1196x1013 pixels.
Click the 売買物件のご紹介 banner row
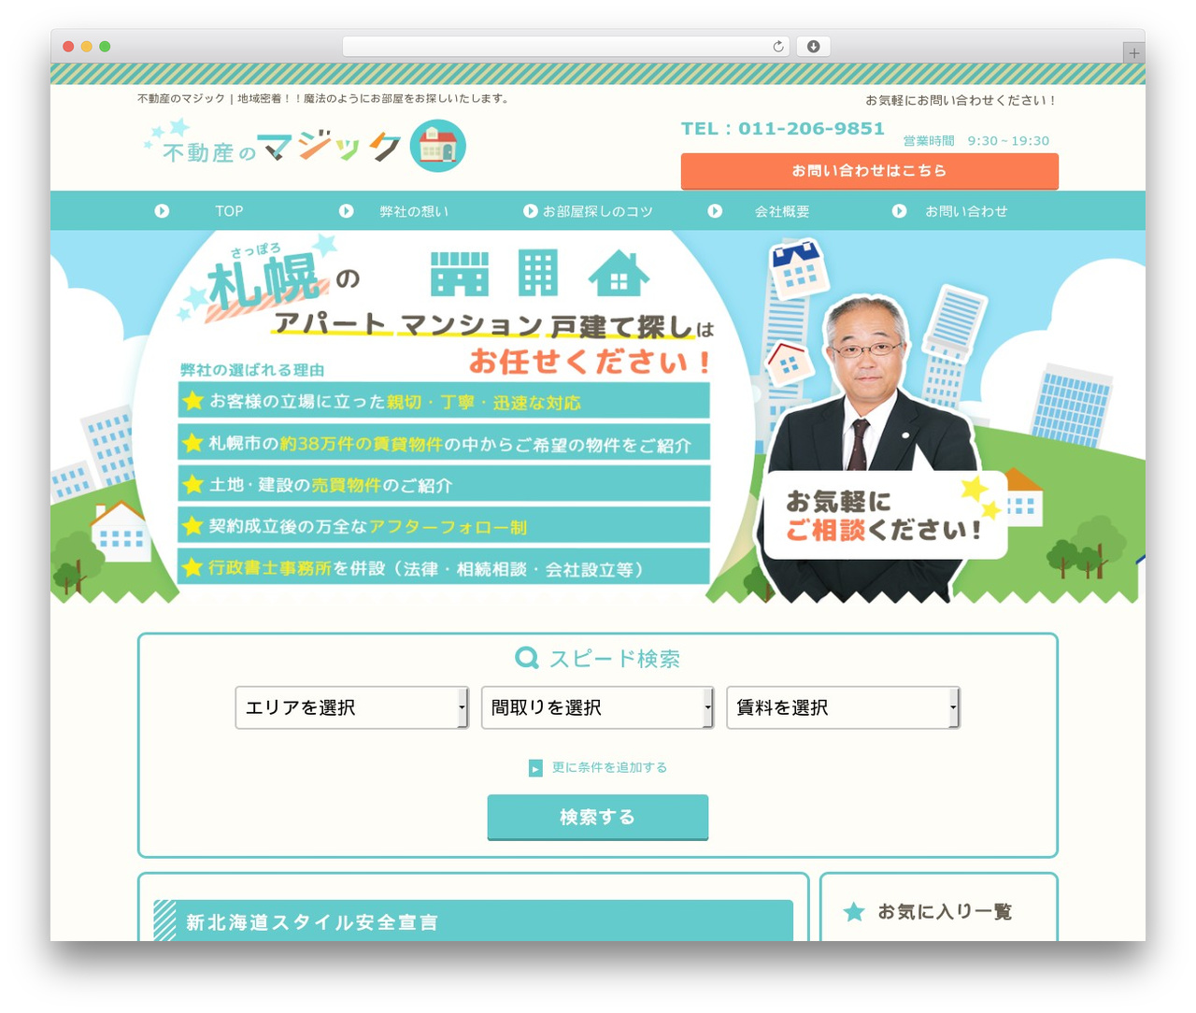444,484
